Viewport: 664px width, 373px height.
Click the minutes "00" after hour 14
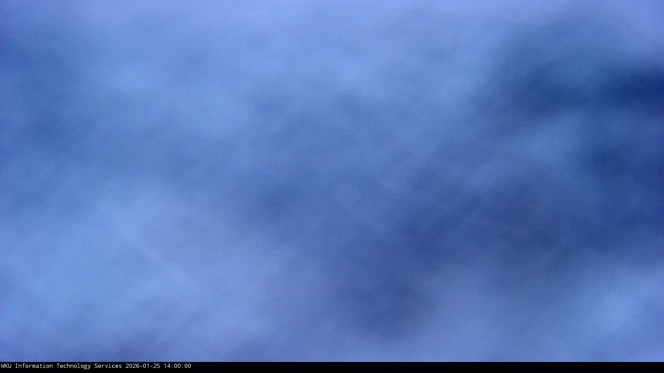click(x=177, y=366)
